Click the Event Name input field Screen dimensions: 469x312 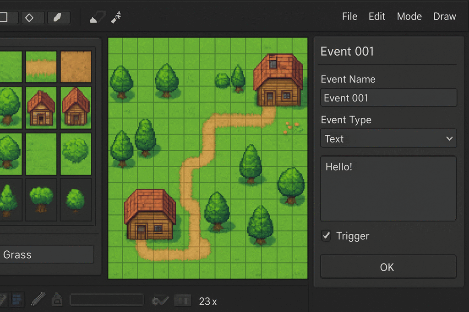coord(388,98)
